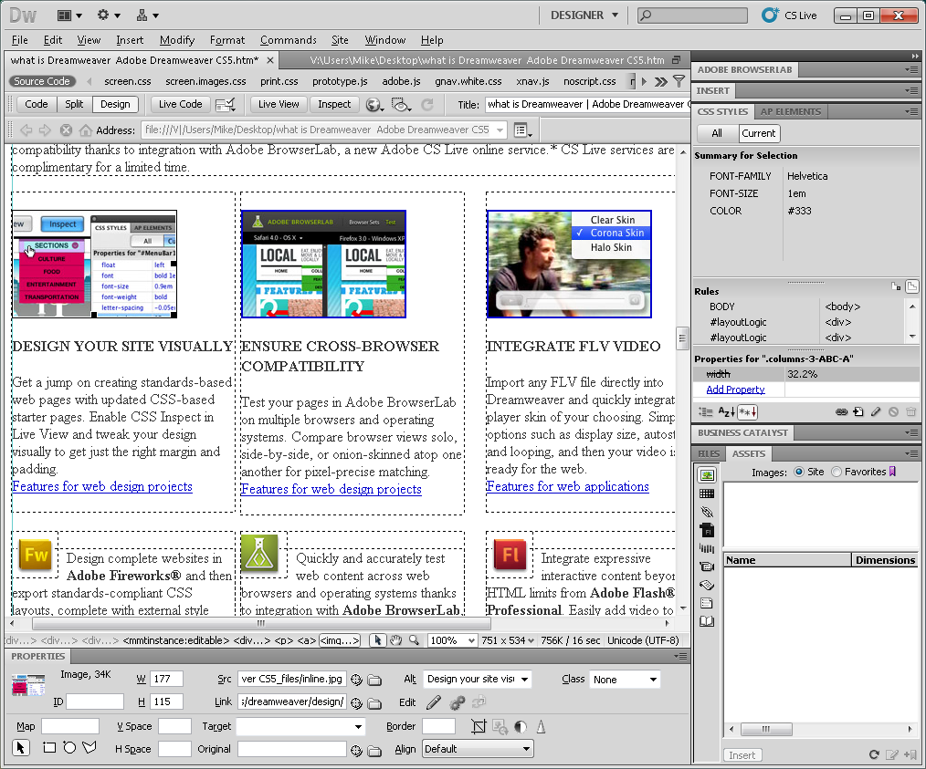Click the Features for web applications link
This screenshot has width=926, height=769.
[x=569, y=486]
